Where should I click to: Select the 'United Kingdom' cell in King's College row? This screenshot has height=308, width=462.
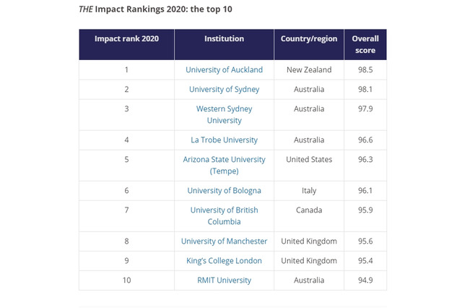[309, 261]
